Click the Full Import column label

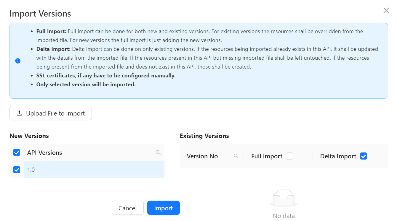267,156
